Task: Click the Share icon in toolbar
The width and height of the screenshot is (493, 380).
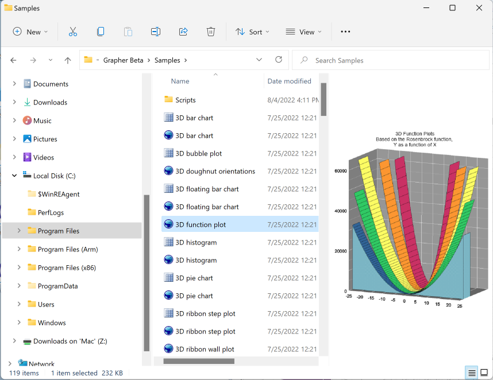Action: click(x=183, y=32)
